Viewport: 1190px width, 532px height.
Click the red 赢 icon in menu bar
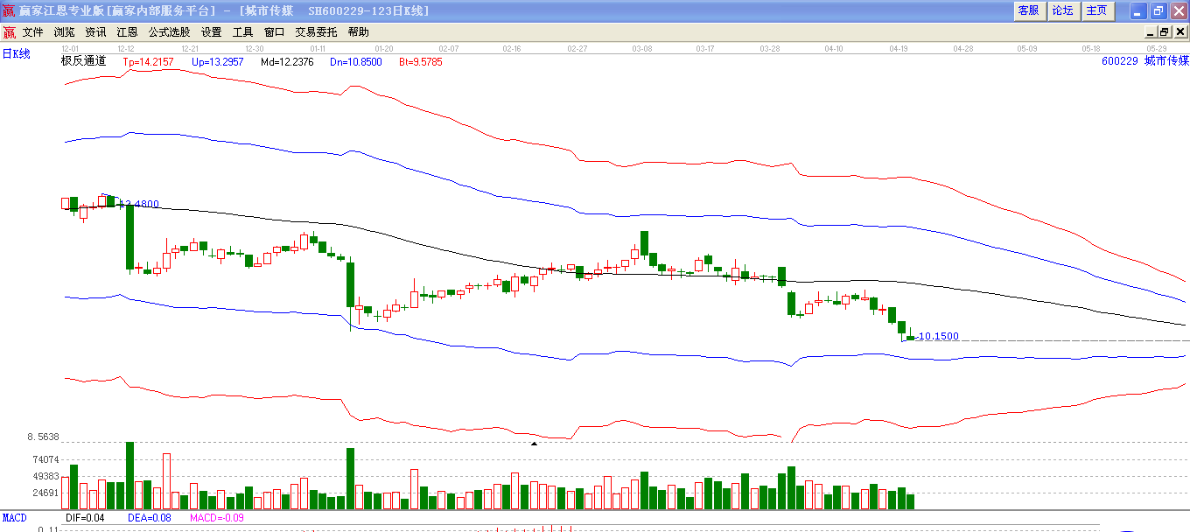pyautogui.click(x=9, y=32)
